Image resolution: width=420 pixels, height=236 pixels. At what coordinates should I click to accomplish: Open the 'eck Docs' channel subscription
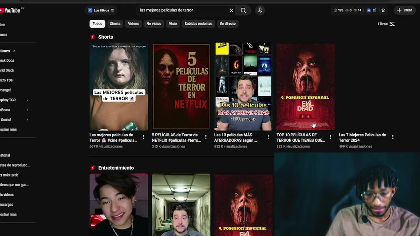pyautogui.click(x=7, y=61)
